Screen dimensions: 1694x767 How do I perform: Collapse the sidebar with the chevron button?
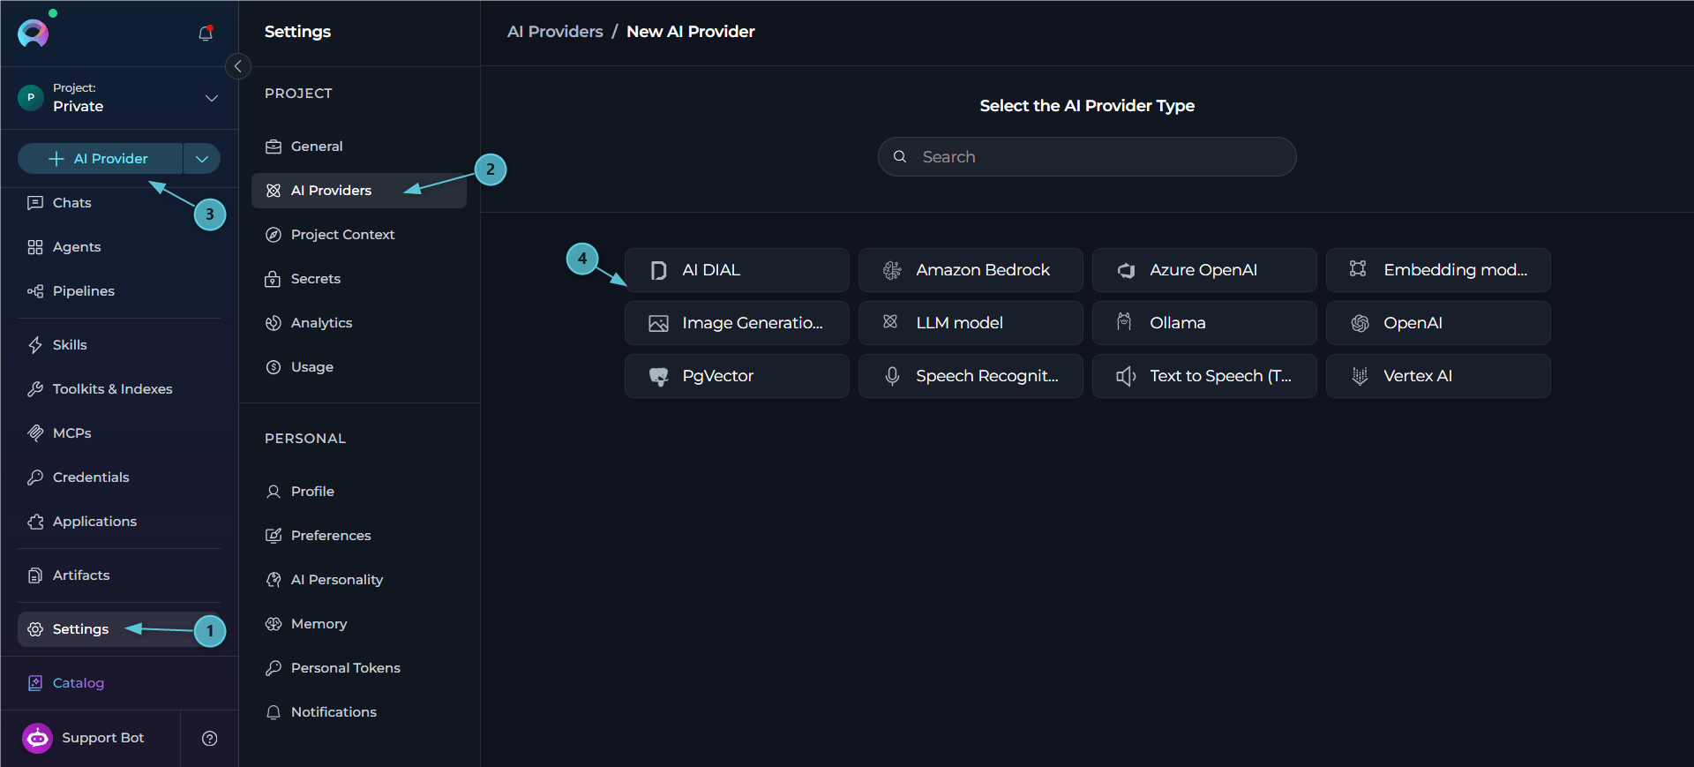(237, 66)
